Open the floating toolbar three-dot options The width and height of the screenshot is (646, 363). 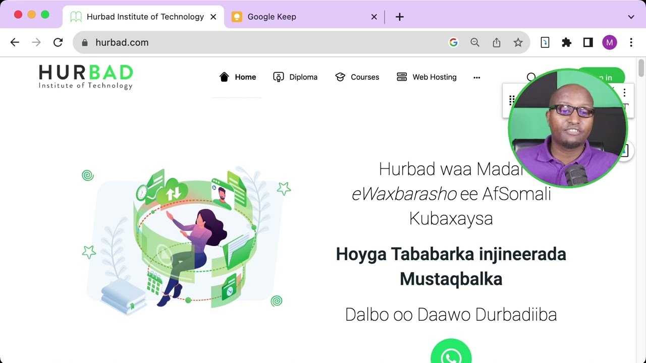(624, 93)
